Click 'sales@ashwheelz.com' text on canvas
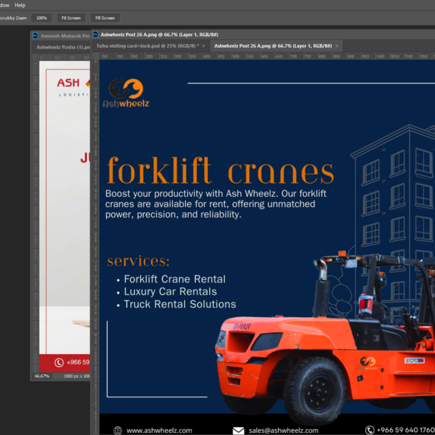The height and width of the screenshot is (435, 435). pos(284,430)
